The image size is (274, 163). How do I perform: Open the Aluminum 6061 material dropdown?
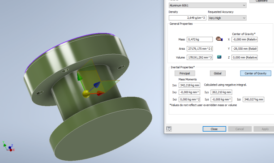(207, 5)
